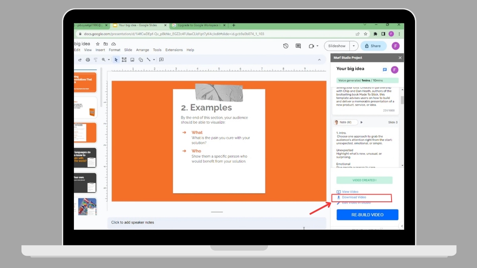Open the Extensions menu

[x=174, y=50]
